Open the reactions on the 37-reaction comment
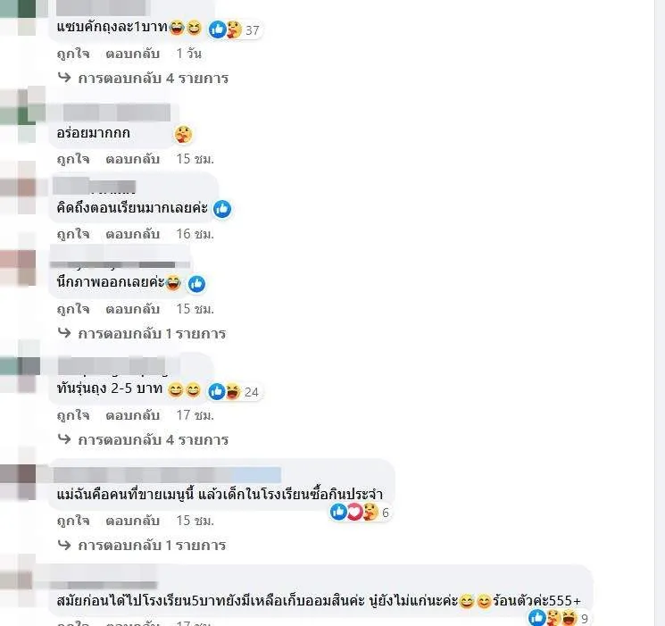The width and height of the screenshot is (665, 626). pos(235,29)
